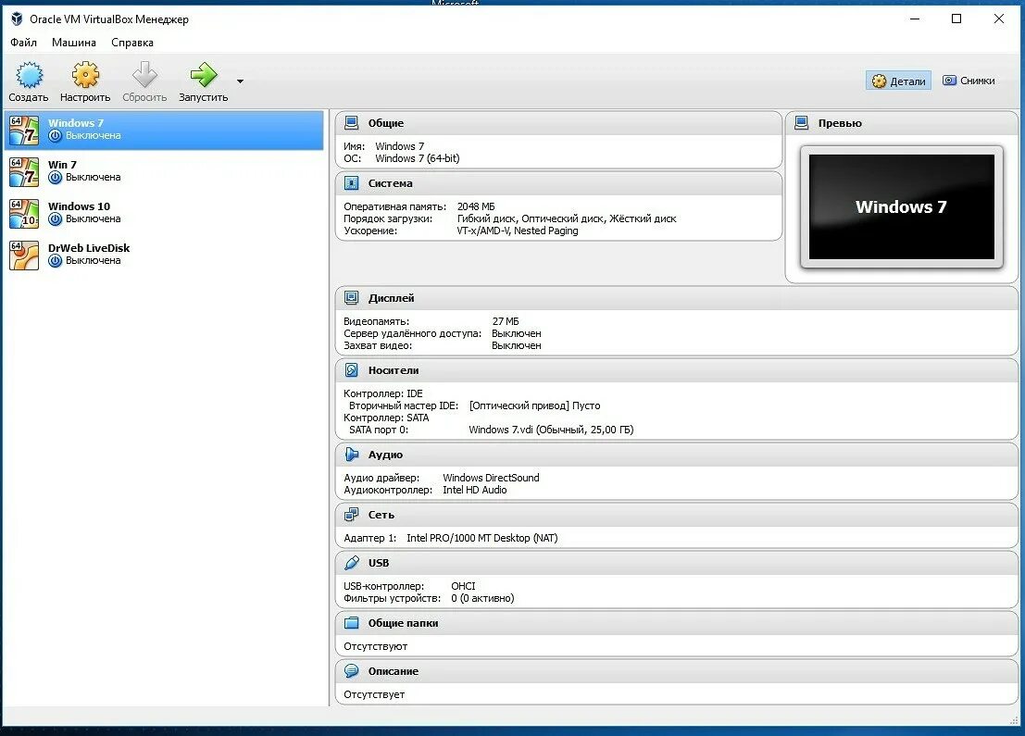The height and width of the screenshot is (736, 1025).
Task: Minimize the VirtualBox Manager window
Action: 915,19
